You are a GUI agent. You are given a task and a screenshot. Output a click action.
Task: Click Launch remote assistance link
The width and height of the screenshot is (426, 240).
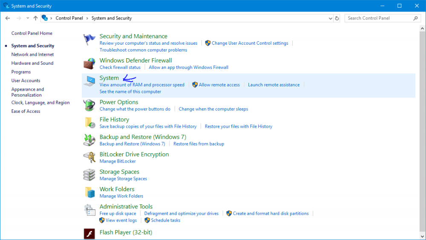(x=274, y=85)
